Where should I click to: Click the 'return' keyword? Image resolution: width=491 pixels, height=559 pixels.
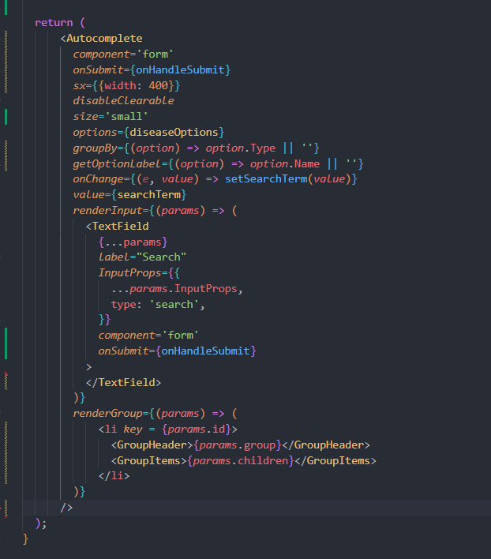point(54,22)
